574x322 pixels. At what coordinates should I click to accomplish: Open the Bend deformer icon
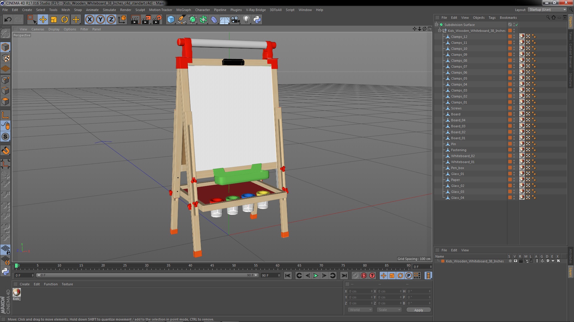pos(214,20)
